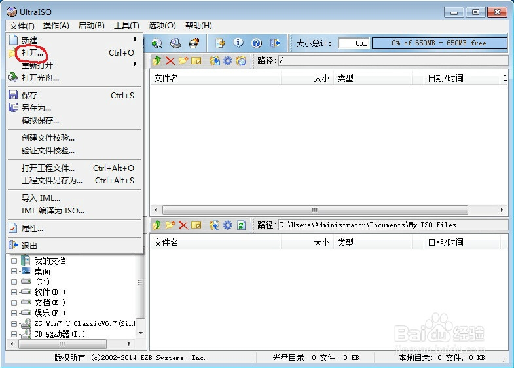Click the notepad with gear icon
The image size is (514, 368).
(220, 43)
